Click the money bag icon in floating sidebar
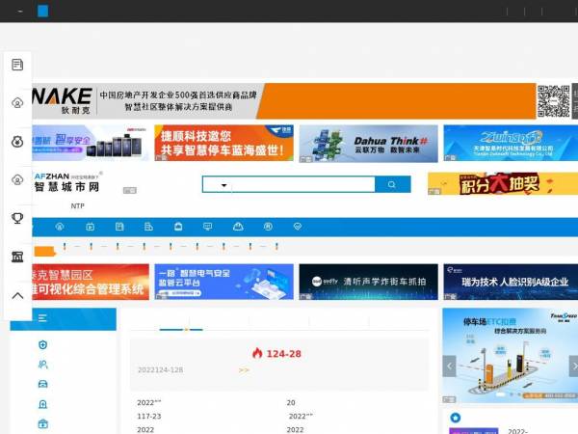 pyautogui.click(x=17, y=142)
